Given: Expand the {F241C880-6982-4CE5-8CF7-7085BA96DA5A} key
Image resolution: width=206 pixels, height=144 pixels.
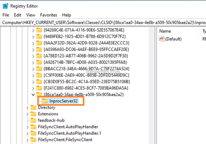Looking at the screenshot, I should pos(33,88).
